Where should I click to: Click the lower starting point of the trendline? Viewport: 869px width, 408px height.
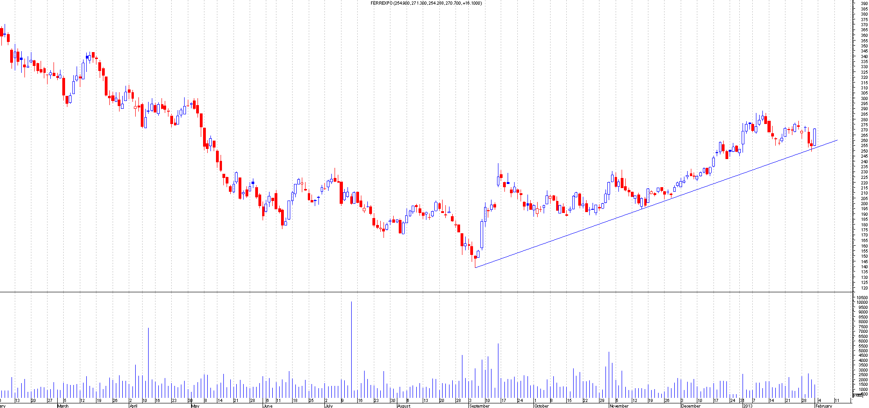click(475, 267)
